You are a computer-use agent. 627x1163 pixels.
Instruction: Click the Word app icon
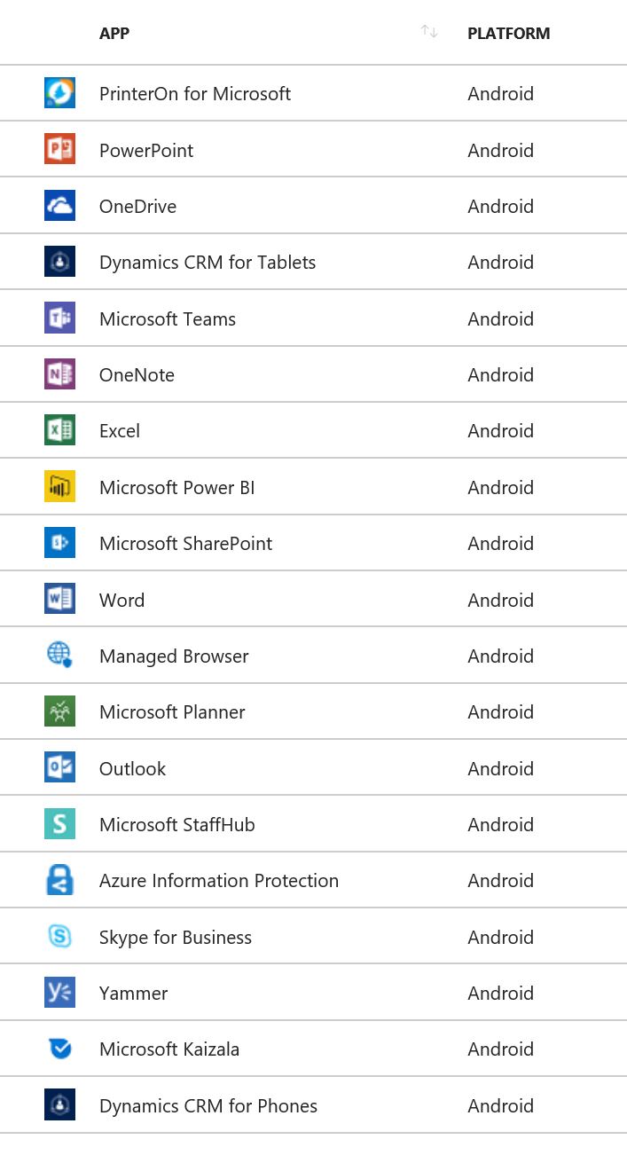[x=59, y=598]
